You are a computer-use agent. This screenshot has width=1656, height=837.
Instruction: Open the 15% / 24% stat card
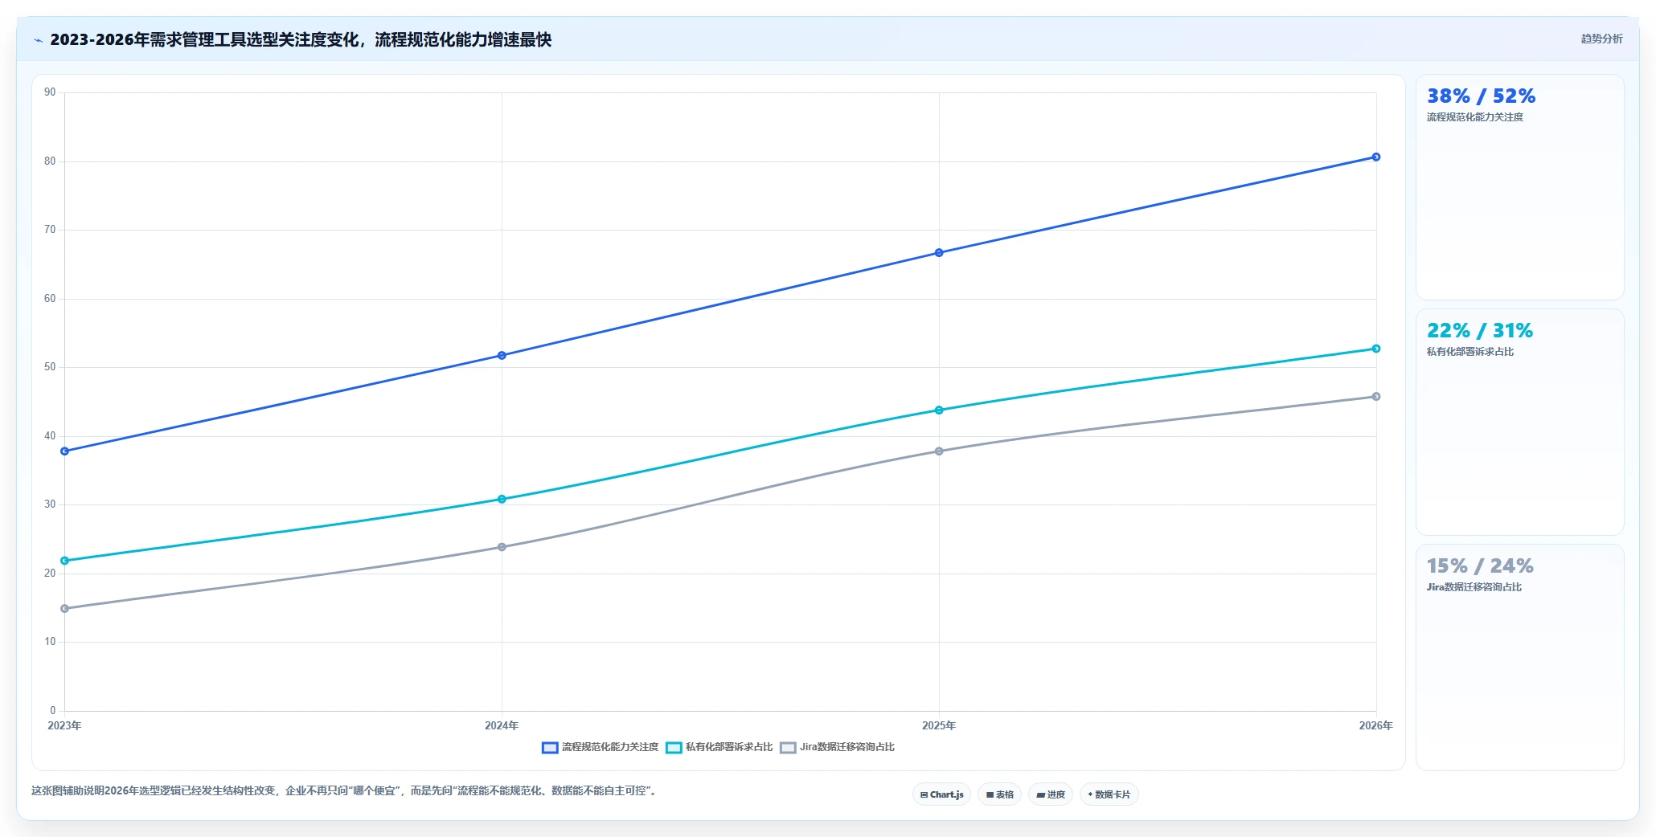[1519, 657]
